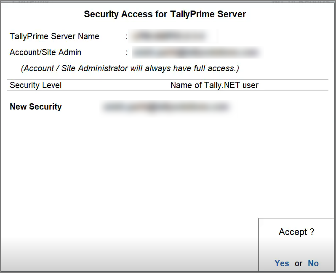Click the Name of Tally.NET user header

point(214,85)
